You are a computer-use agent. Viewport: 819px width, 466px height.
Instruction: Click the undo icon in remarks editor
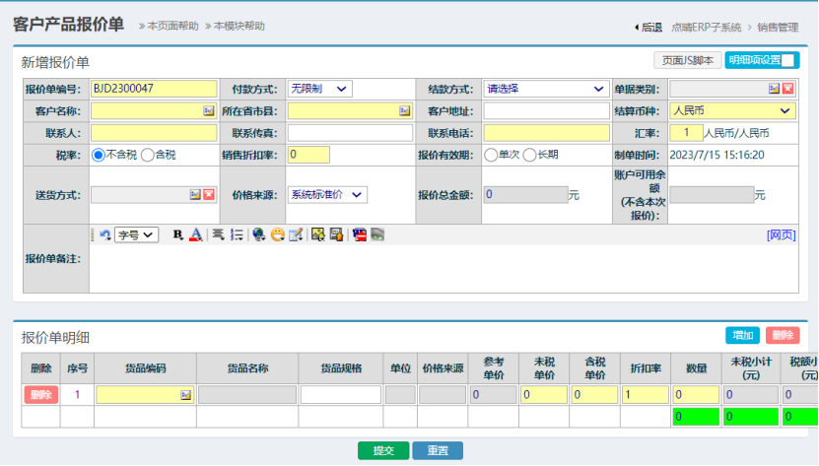click(x=105, y=234)
